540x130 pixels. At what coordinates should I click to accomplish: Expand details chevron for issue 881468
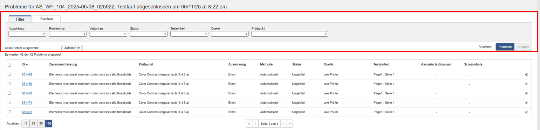[x=526, y=74]
